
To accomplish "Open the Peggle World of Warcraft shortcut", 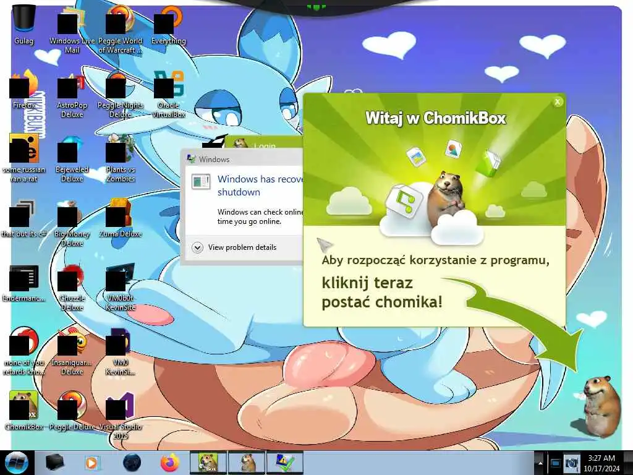I will [x=121, y=30].
